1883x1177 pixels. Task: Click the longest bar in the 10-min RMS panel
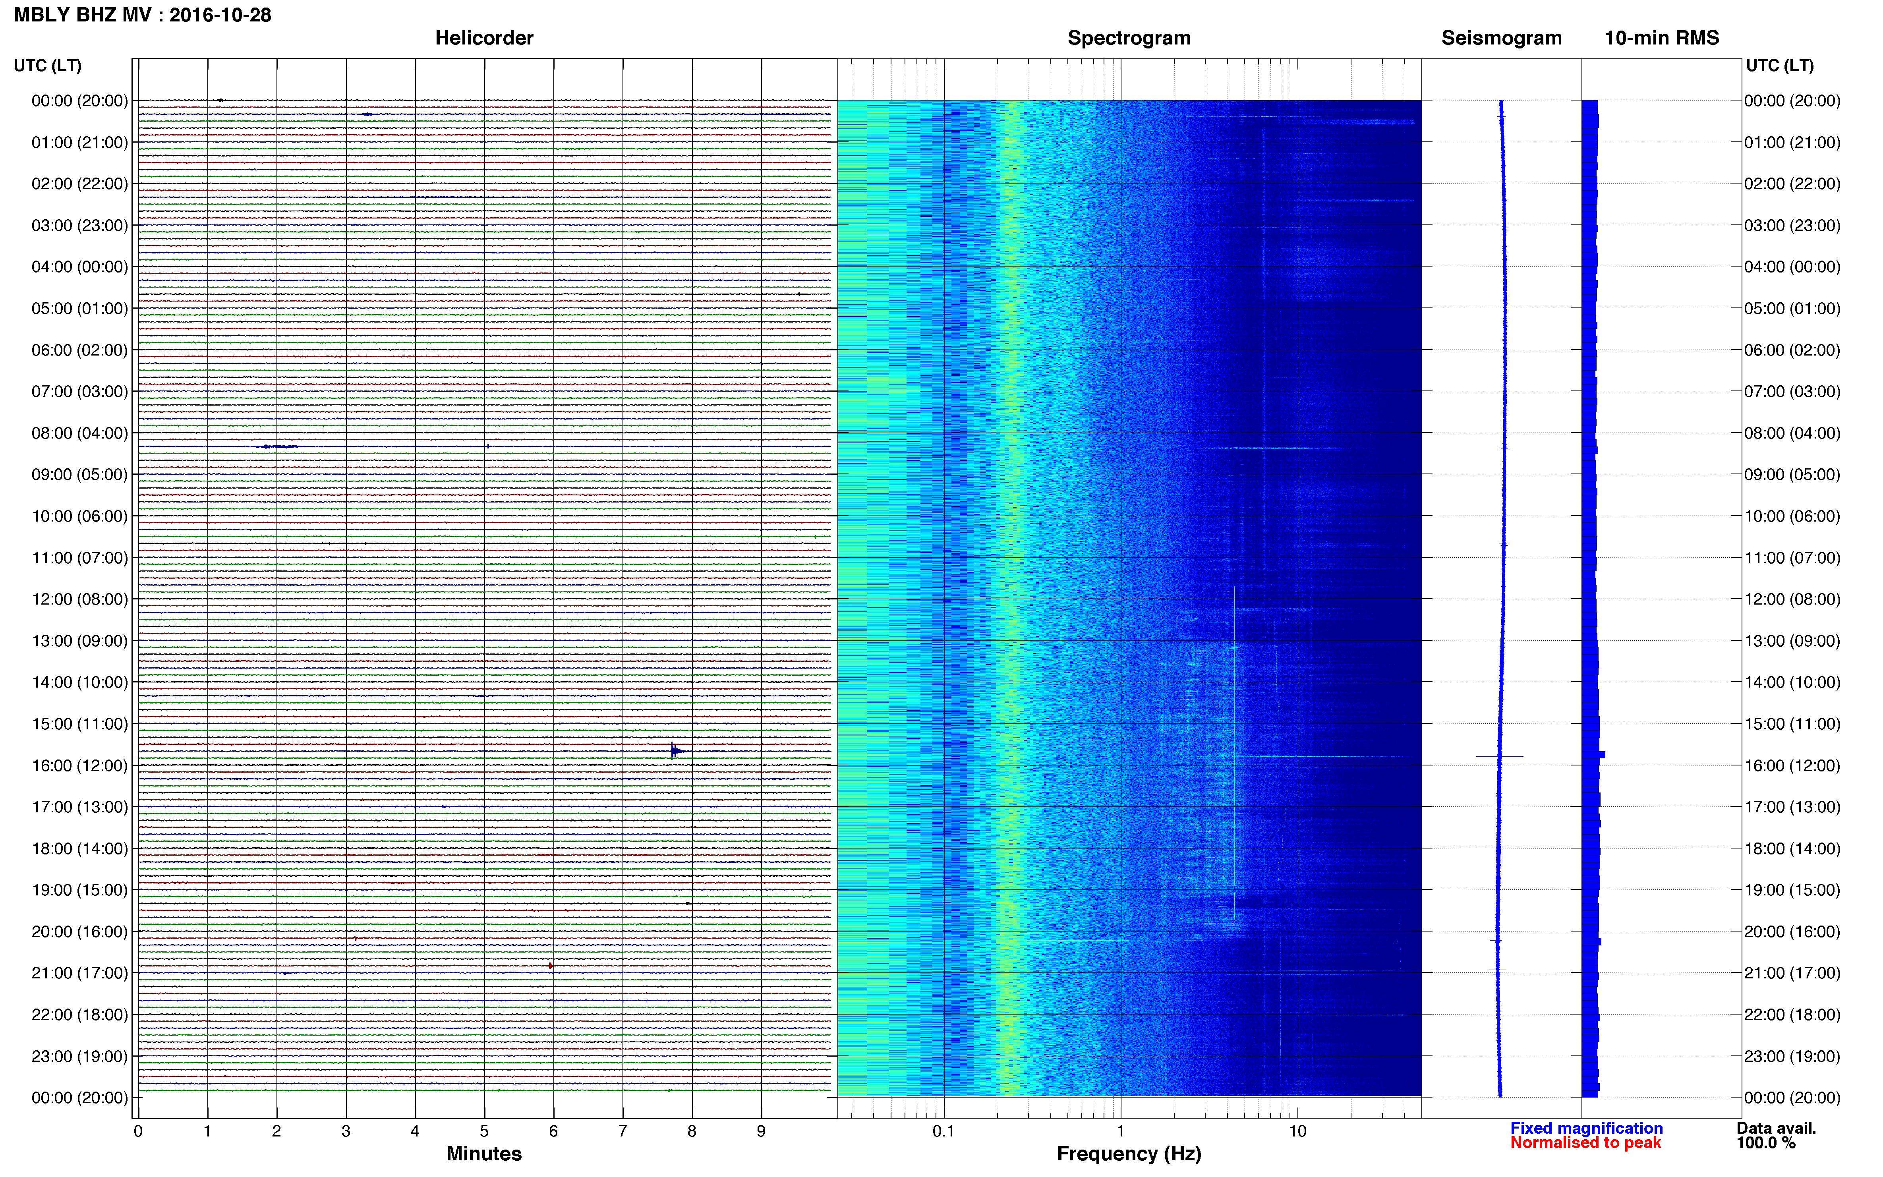click(1593, 754)
